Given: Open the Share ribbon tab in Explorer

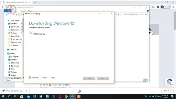Looking at the screenshot, I should pos(23,11).
